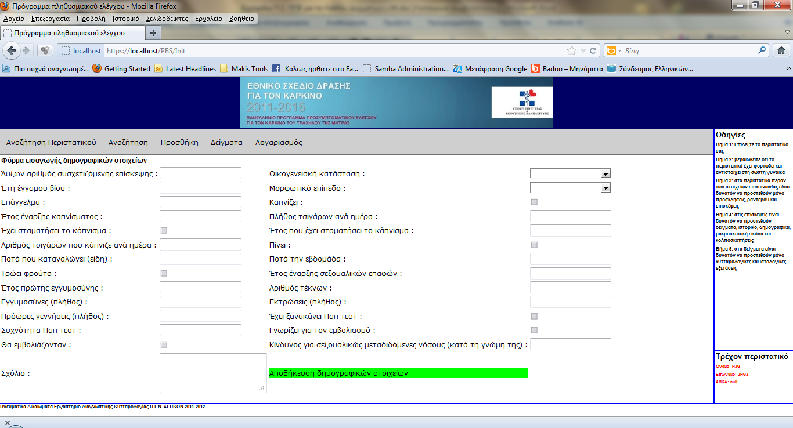The height and width of the screenshot is (428, 793).
Task: Open the Latest Headlines feed bookmark
Action: point(185,68)
